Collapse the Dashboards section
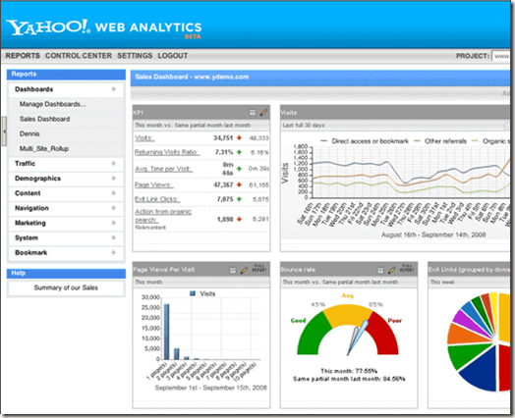 pos(66,89)
